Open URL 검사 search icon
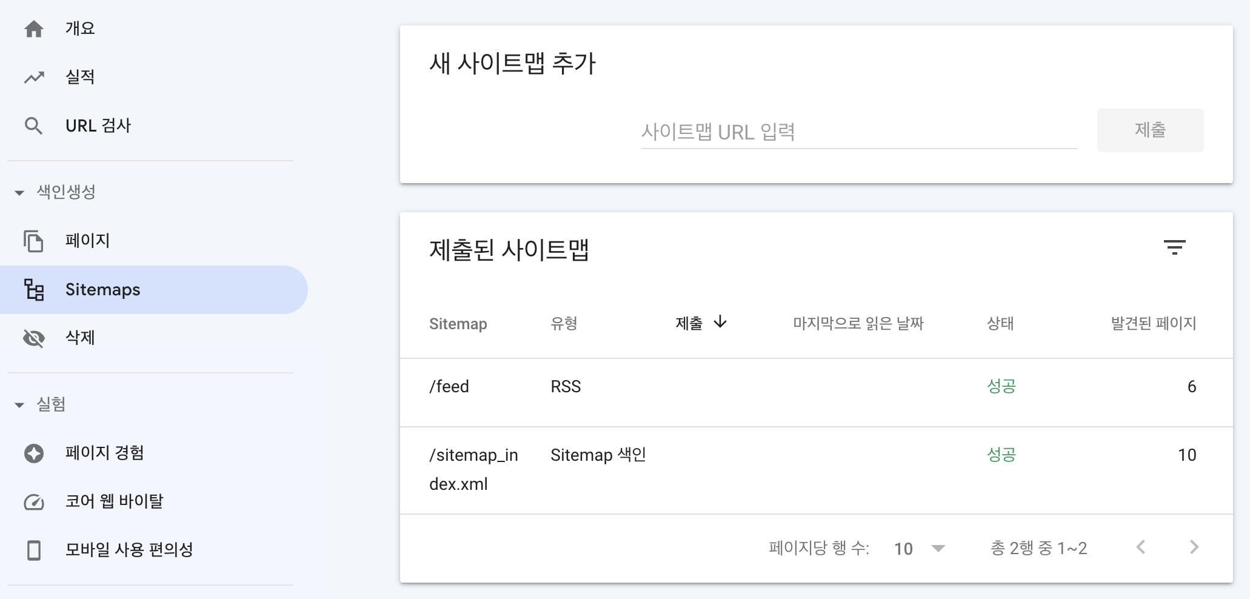 34,125
